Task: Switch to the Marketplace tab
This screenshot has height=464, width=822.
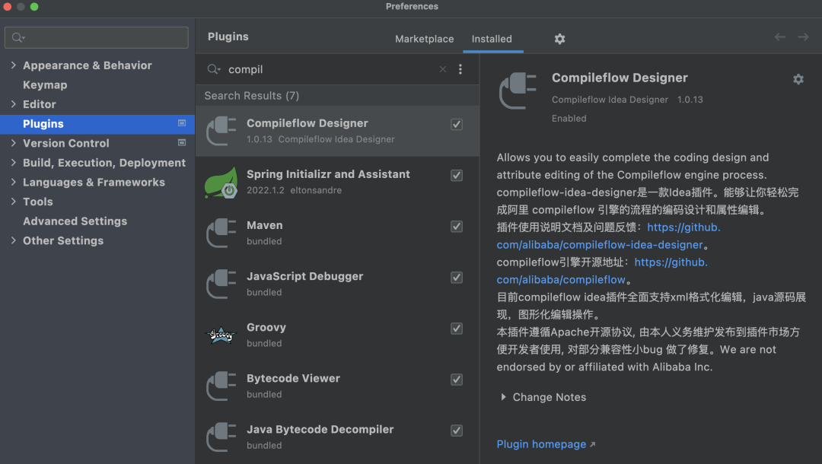Action: point(424,39)
